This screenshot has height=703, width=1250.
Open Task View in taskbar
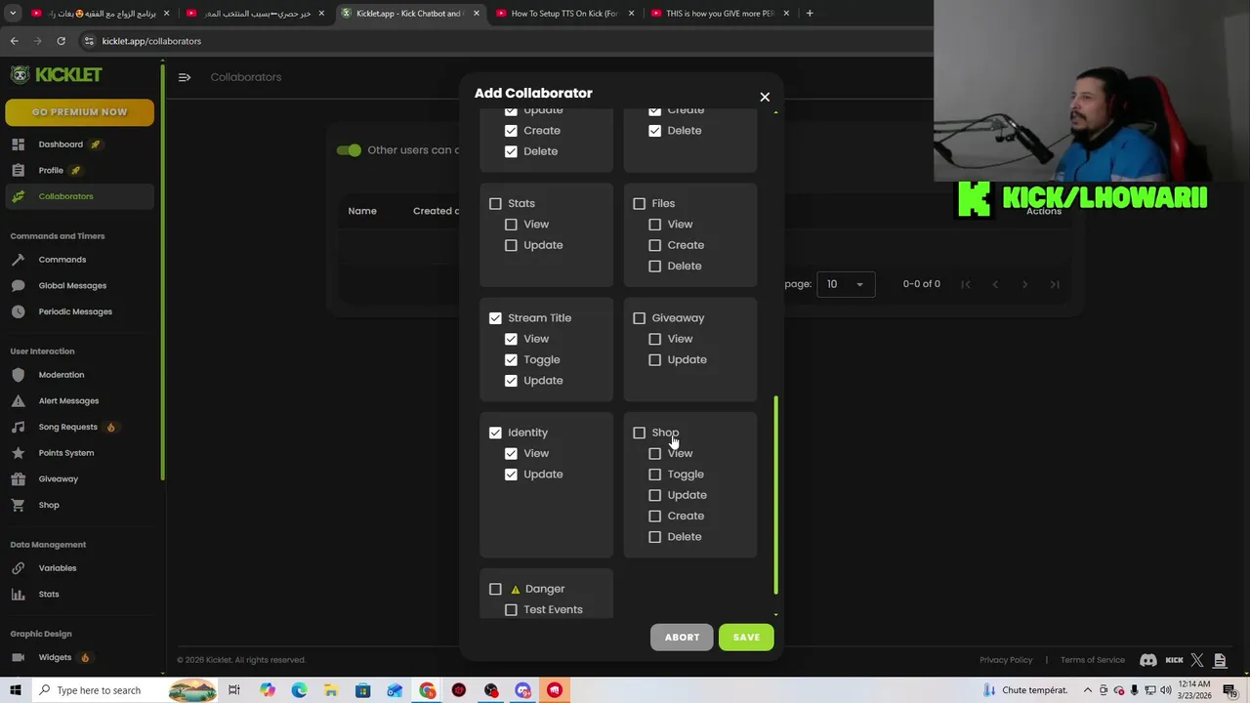[234, 690]
